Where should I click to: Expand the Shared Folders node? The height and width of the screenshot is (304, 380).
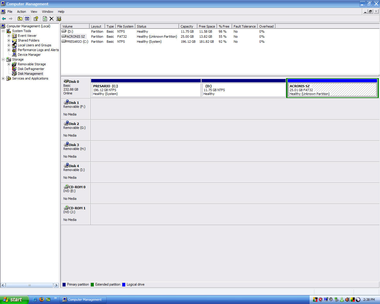pyautogui.click(x=9, y=40)
